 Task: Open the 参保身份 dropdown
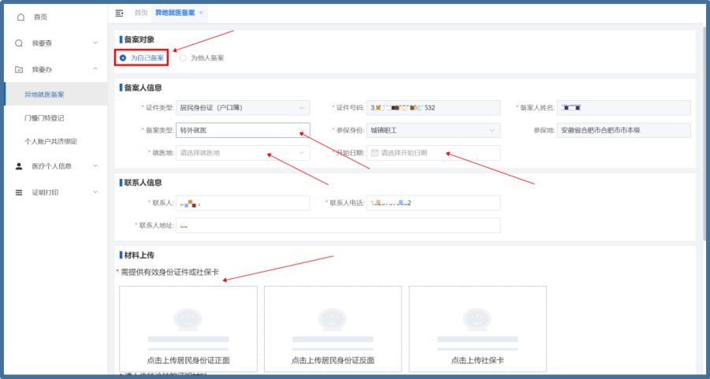click(433, 130)
